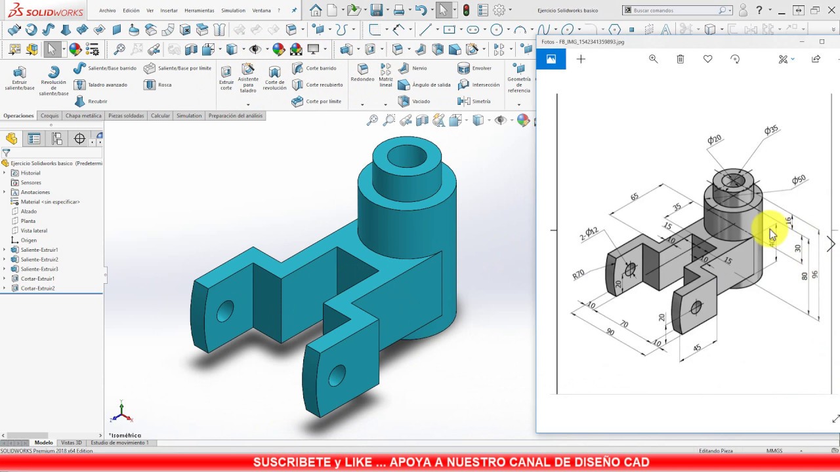This screenshot has width=840, height=472.
Task: Select Revolución de saliente/base tool
Action: (x=54, y=81)
